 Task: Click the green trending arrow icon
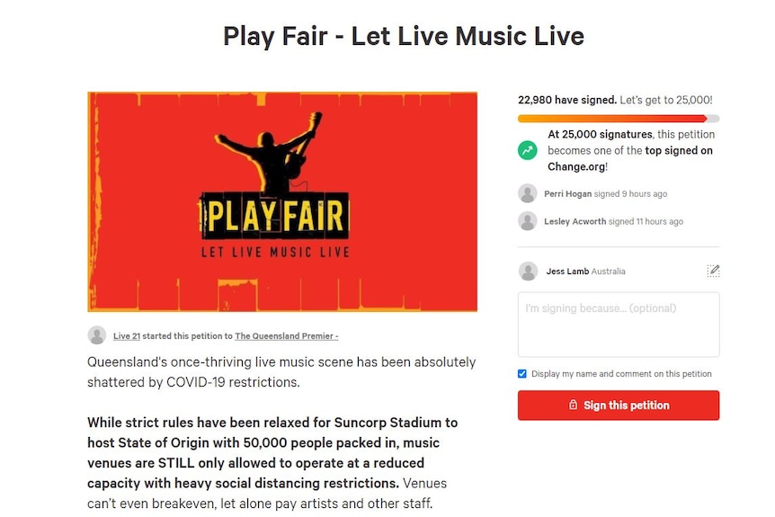528,150
